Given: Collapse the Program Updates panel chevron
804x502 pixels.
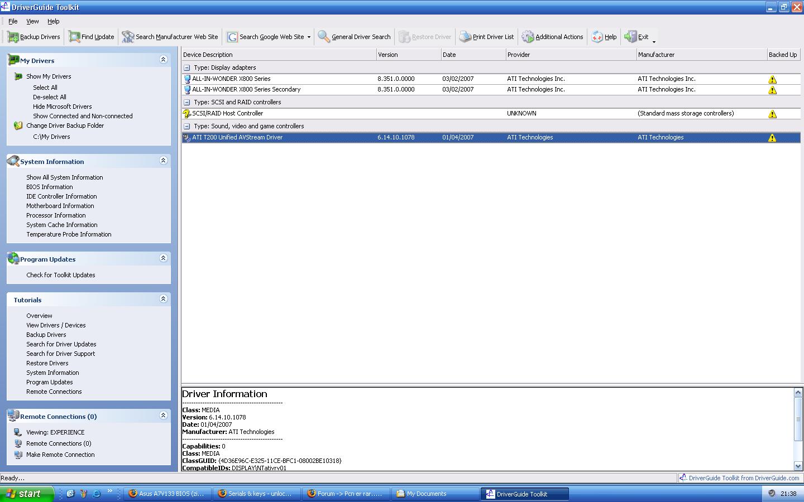Looking at the screenshot, I should [164, 258].
